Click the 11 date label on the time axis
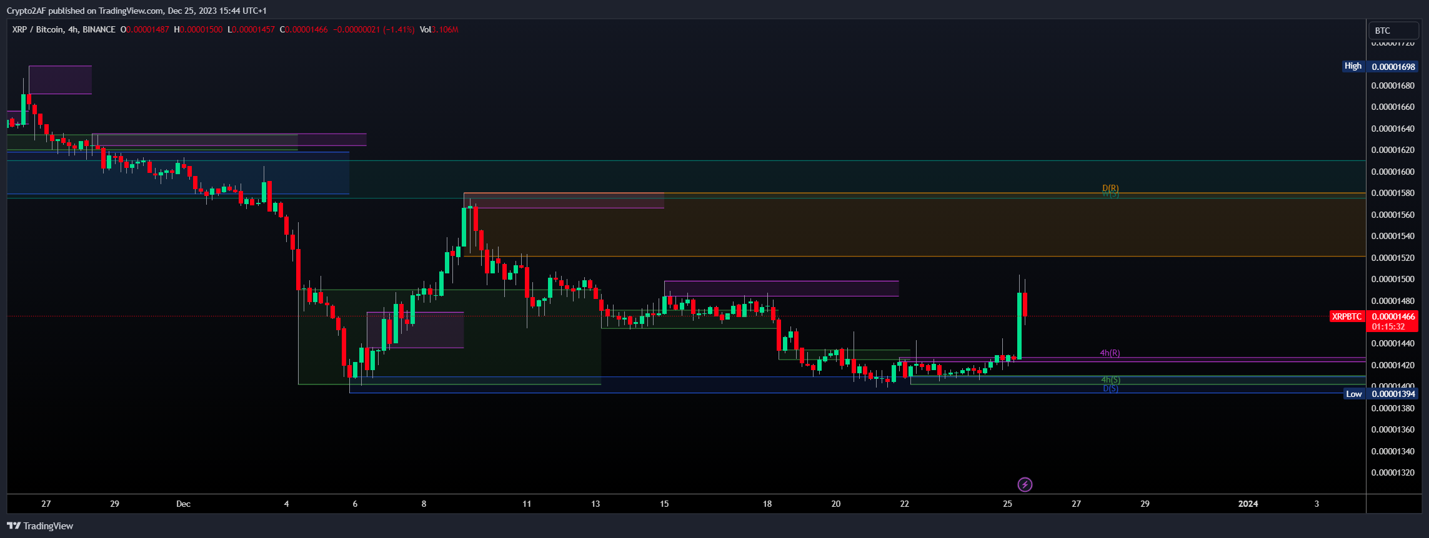Image resolution: width=1429 pixels, height=538 pixels. [527, 504]
